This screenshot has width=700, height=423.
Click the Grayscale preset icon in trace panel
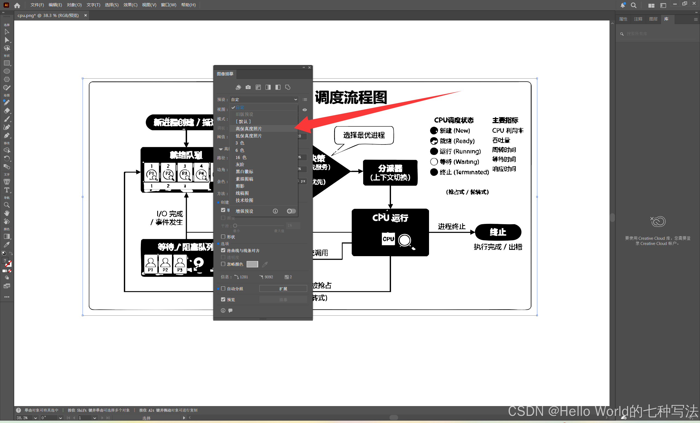coord(268,87)
